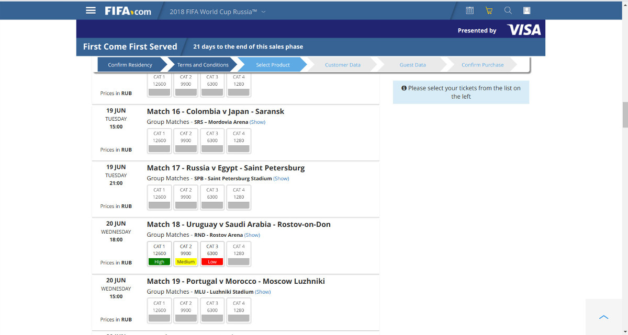The image size is (628, 335).
Task: Click green High availability indicator for Match 18
Action: click(159, 261)
